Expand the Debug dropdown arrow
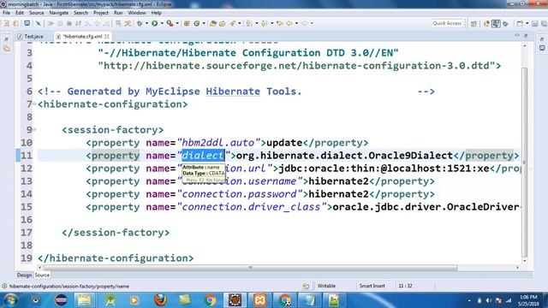The image size is (548, 308). 146,23
